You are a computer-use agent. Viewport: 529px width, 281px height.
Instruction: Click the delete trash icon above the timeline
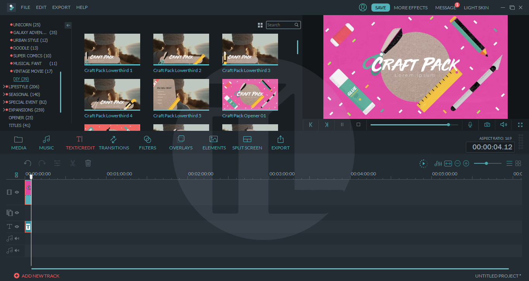(x=88, y=163)
